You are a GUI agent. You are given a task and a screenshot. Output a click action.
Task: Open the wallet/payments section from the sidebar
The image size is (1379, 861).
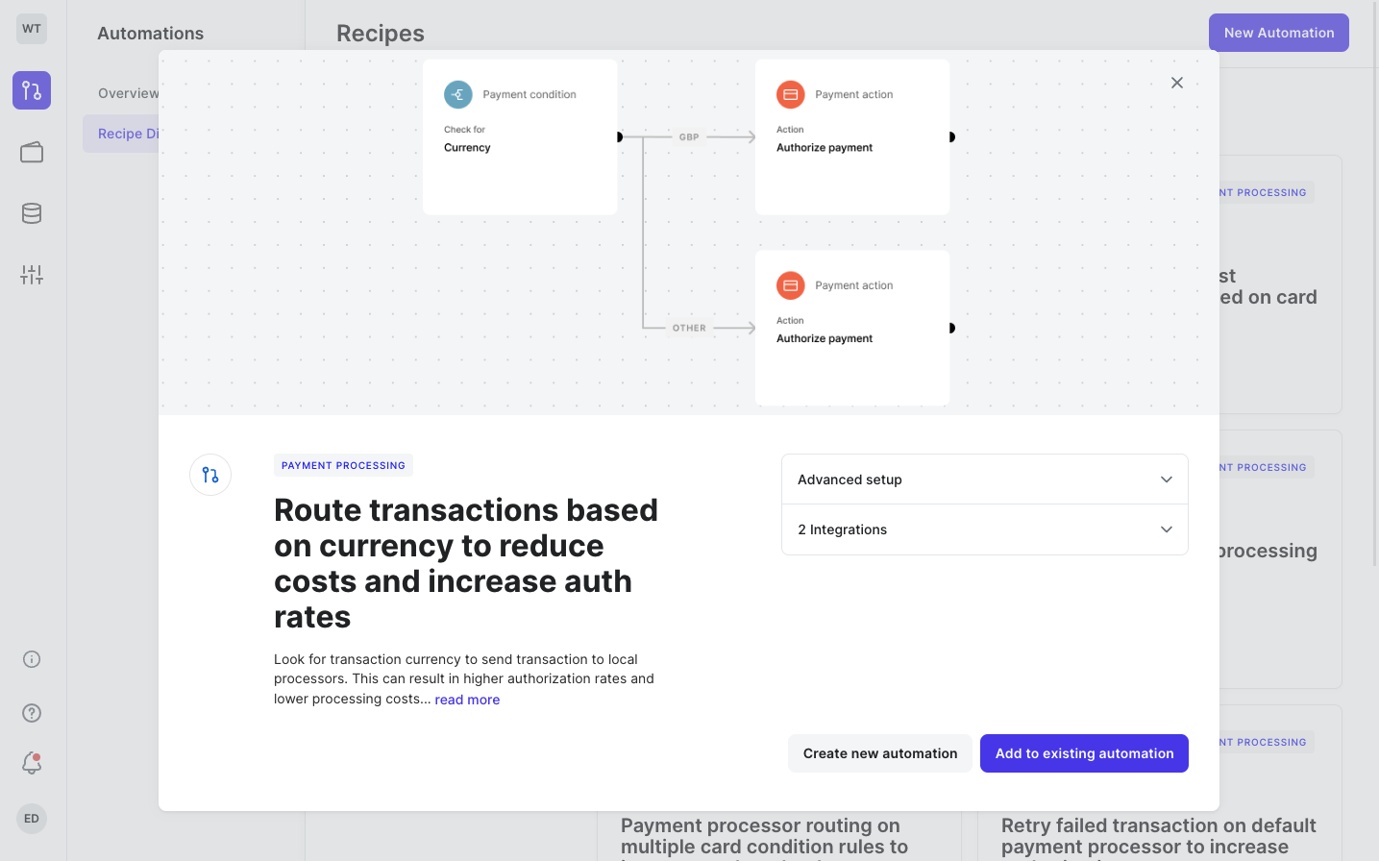31,152
